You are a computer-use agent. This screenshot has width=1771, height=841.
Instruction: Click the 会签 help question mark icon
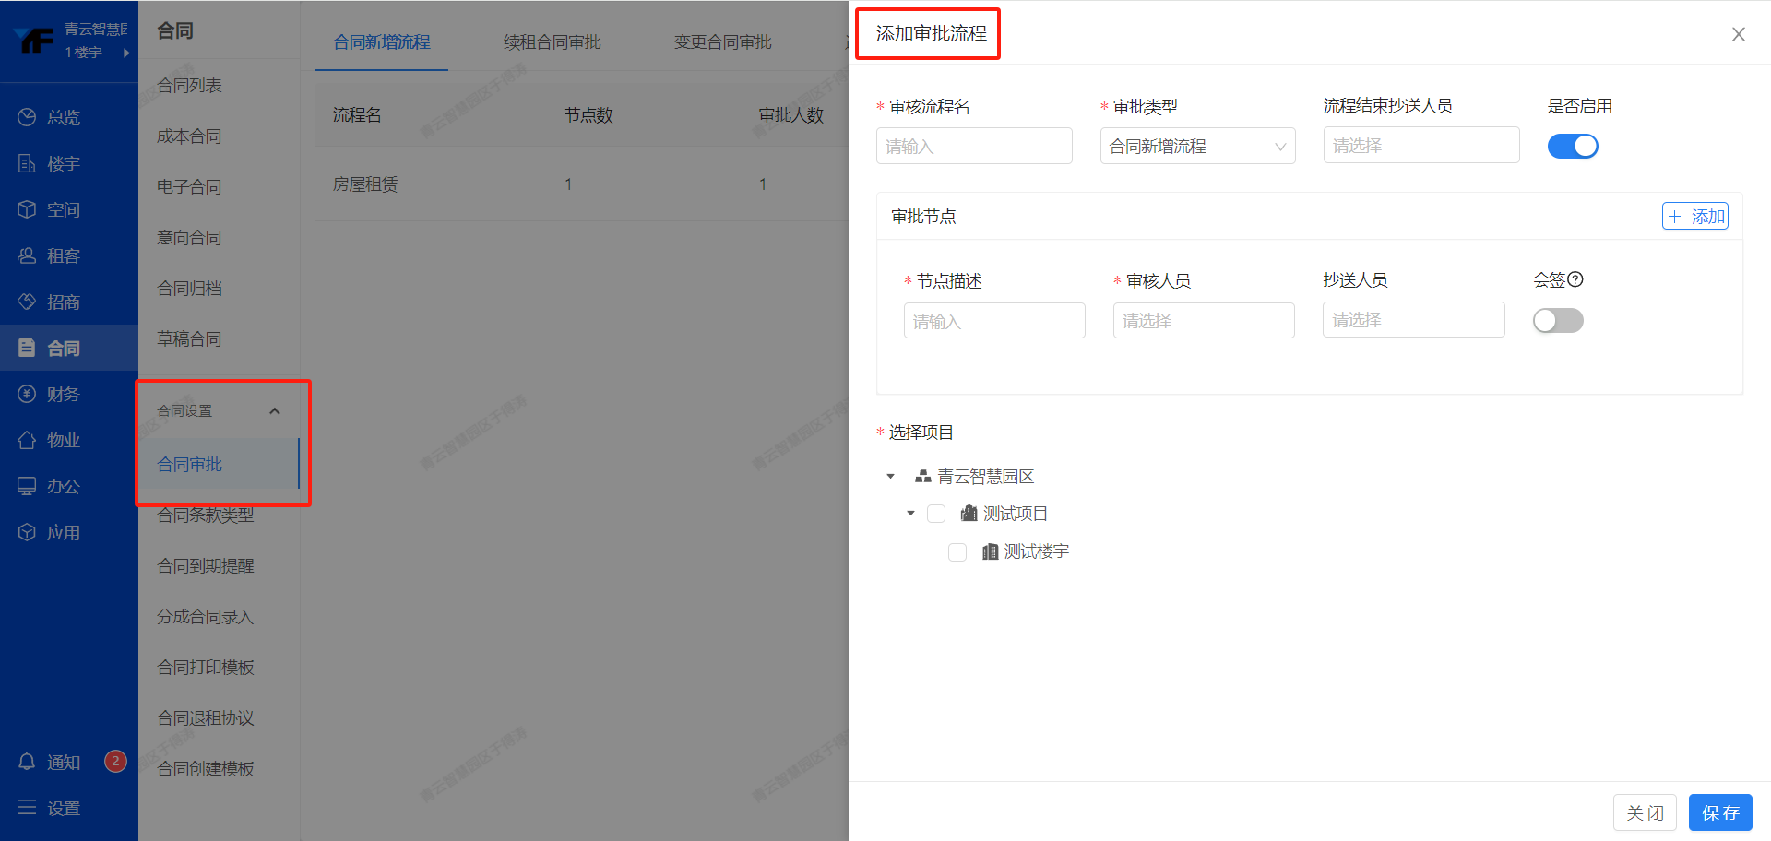pos(1575,279)
